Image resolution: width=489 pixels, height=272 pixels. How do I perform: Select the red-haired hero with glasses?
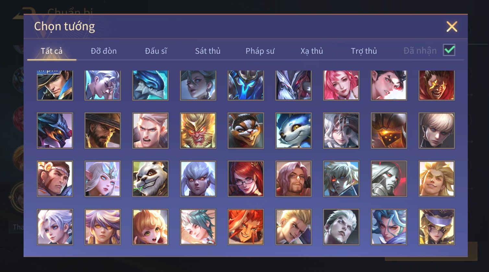click(246, 179)
